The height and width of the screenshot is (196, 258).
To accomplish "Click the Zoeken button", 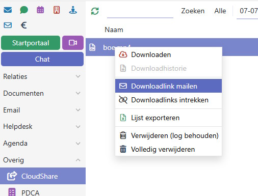I will click(x=193, y=11).
